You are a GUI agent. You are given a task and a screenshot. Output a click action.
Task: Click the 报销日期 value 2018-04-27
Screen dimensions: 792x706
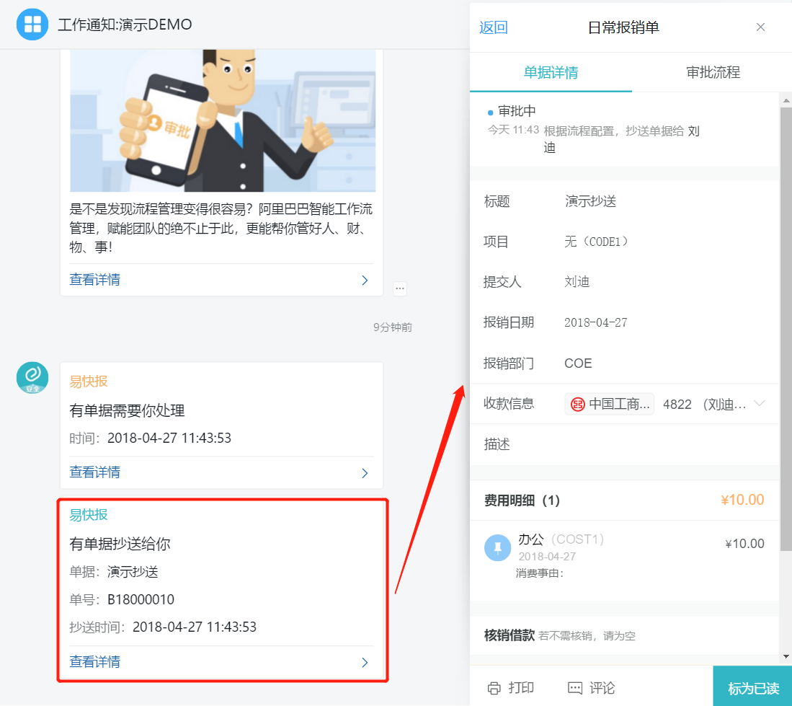point(595,323)
